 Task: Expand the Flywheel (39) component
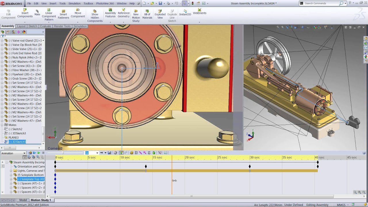(2, 74)
